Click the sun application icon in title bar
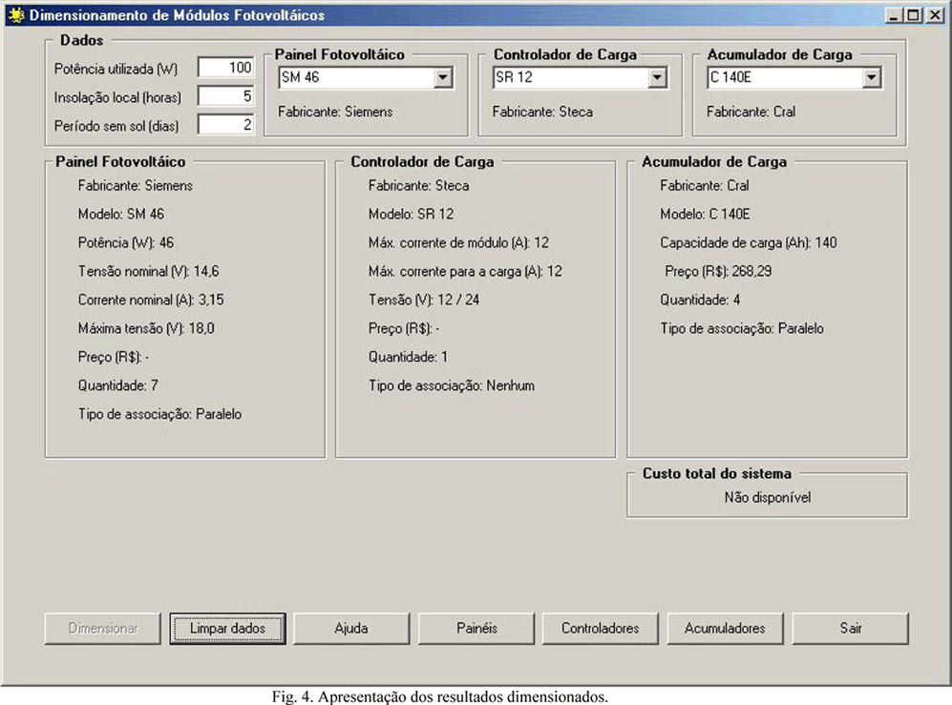The width and height of the screenshot is (952, 705). tap(15, 15)
